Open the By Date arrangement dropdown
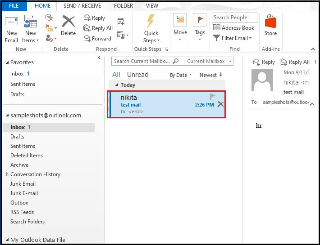The image size is (320, 245). point(181,75)
